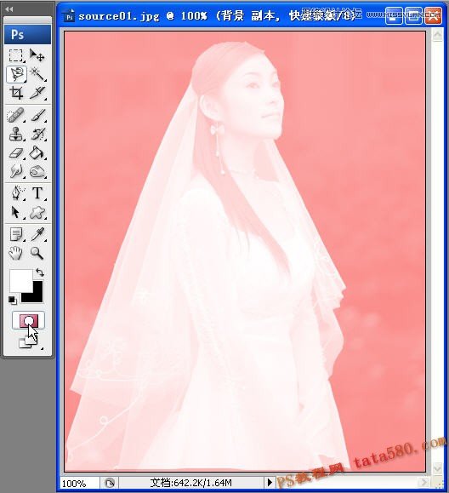Select the Brush tool

[37, 116]
